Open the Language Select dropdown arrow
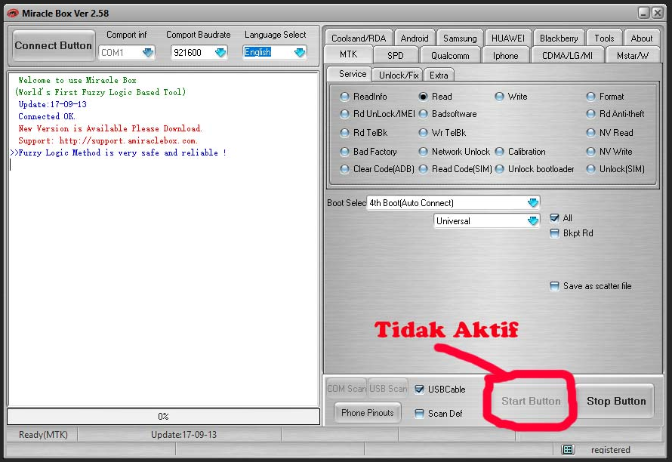672x462 pixels. 300,52
